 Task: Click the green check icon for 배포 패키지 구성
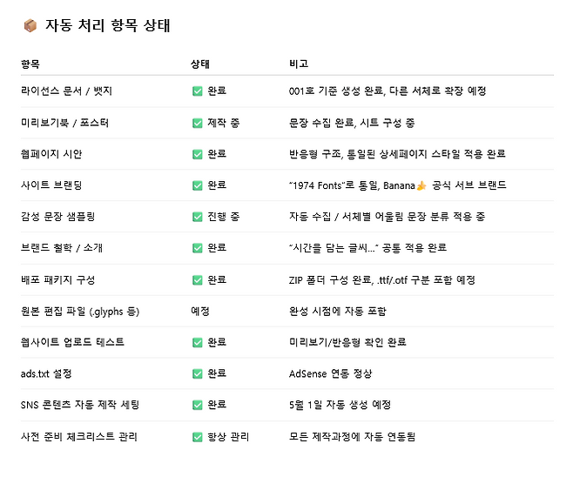197,279
